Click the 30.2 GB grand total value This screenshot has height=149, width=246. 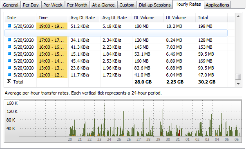(207, 82)
